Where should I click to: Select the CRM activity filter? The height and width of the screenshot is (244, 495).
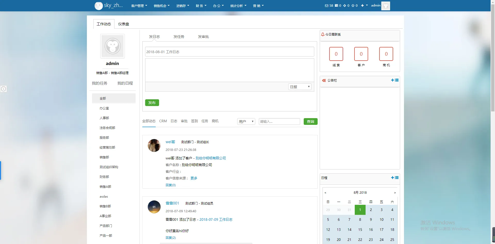(163, 121)
